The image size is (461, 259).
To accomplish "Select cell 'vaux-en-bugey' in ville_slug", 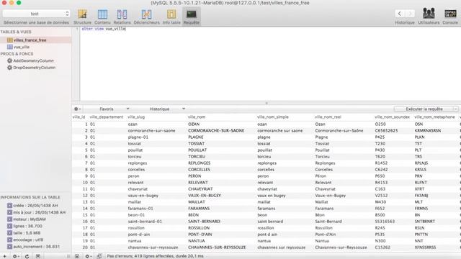I will (143, 195).
